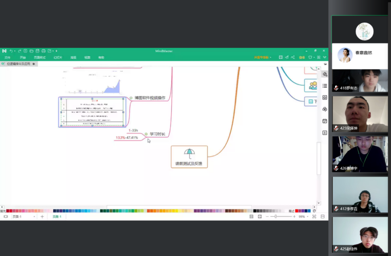
Task: Click the add page plus button
Action: (42, 217)
